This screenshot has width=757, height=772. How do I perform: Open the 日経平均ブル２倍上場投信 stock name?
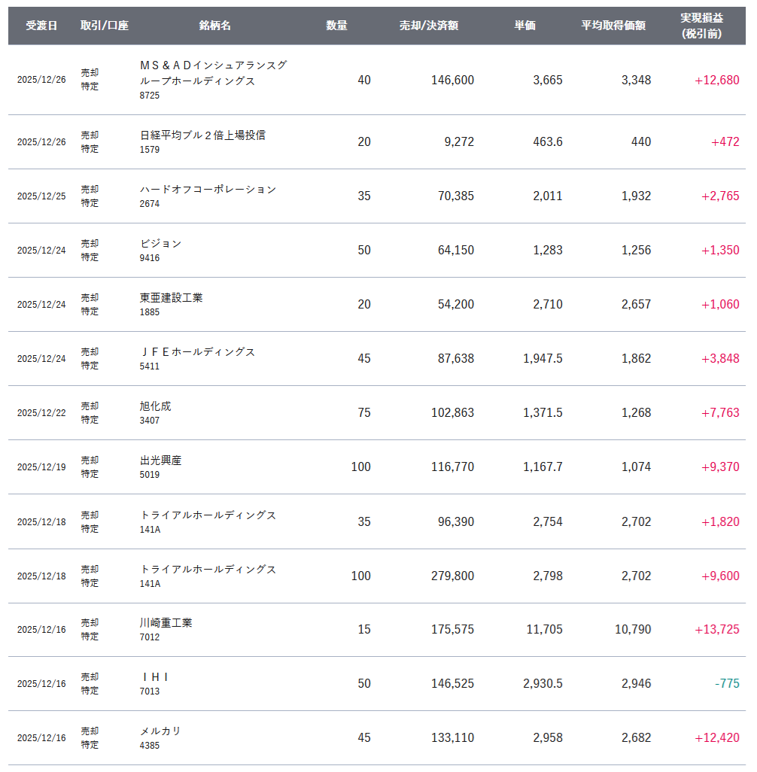click(x=202, y=135)
